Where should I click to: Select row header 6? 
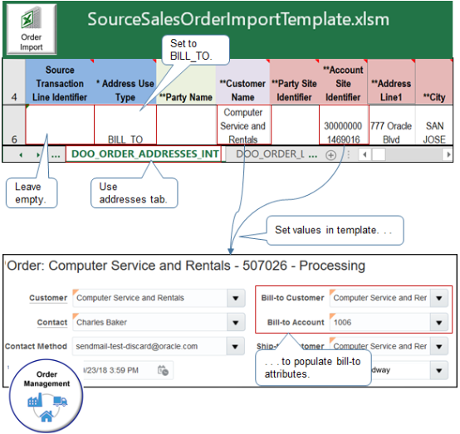point(14,124)
